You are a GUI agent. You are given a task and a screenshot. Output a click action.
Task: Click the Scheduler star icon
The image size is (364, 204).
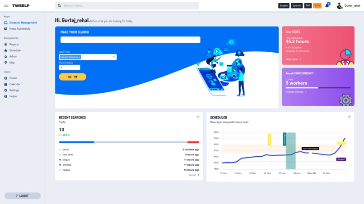click(x=5, y=50)
